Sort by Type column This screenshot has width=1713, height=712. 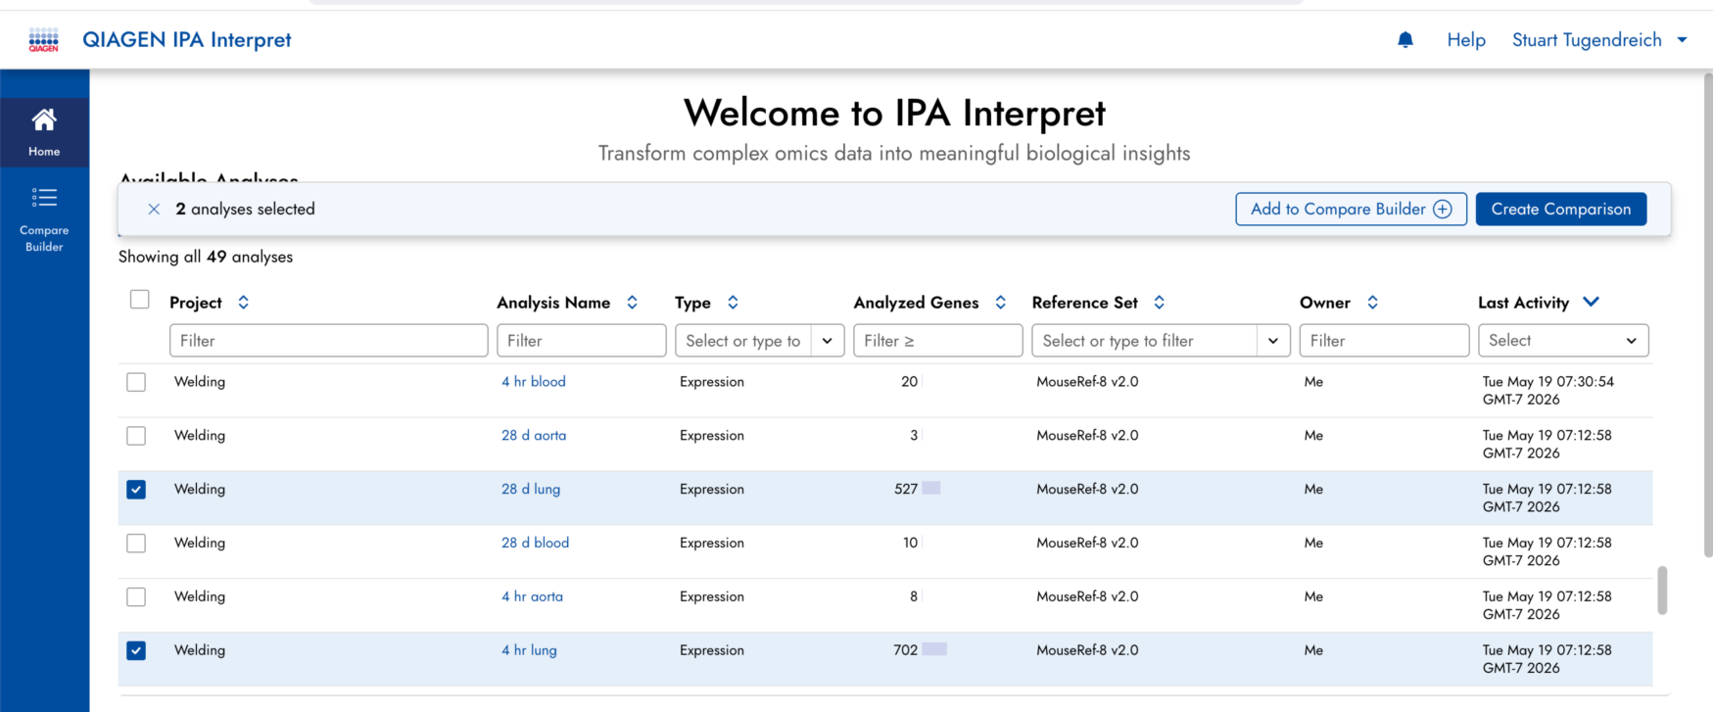pyautogui.click(x=733, y=303)
